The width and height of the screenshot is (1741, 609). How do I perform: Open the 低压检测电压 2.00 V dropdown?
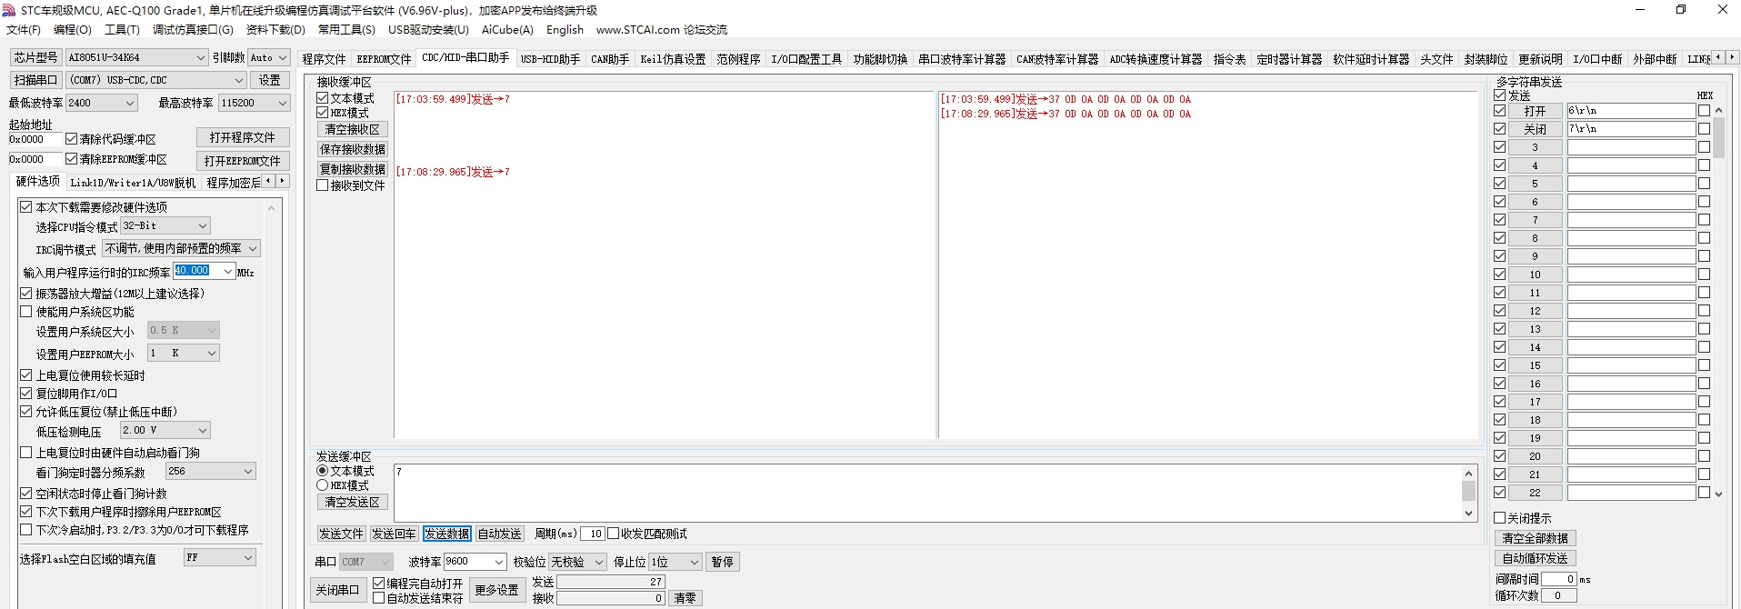coord(165,430)
